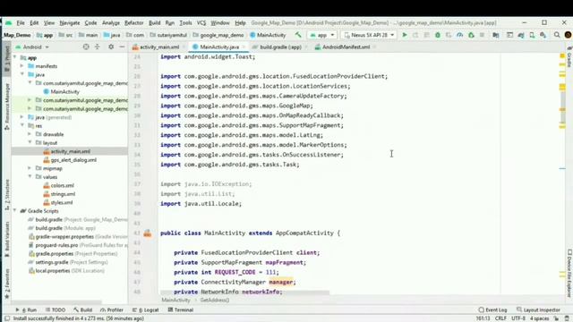The width and height of the screenshot is (573, 322).
Task: Open the user avatar icon in toolbar
Action: pos(568,35)
